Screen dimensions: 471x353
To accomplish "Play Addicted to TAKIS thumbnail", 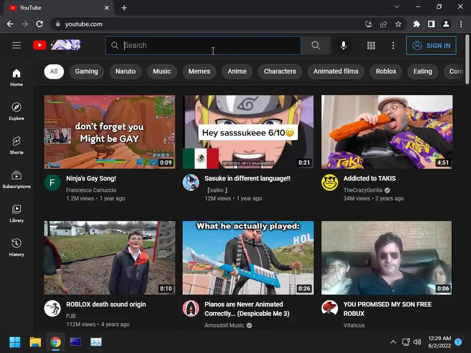I will 387,132.
